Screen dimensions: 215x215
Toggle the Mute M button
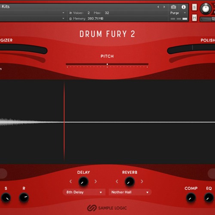click(x=194, y=18)
